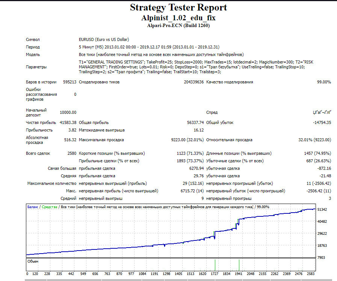Click the 'Качество моделирования' label

pyautogui.click(x=230, y=82)
